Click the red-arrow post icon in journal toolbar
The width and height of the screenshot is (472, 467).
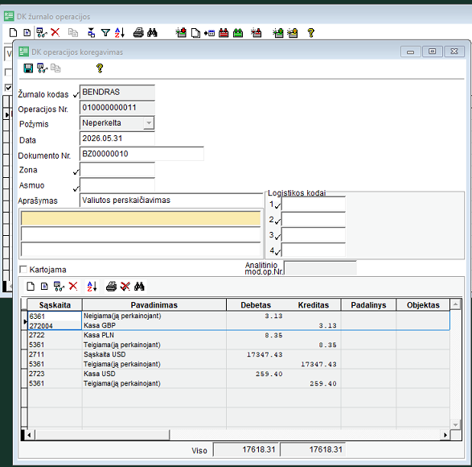pos(181,32)
